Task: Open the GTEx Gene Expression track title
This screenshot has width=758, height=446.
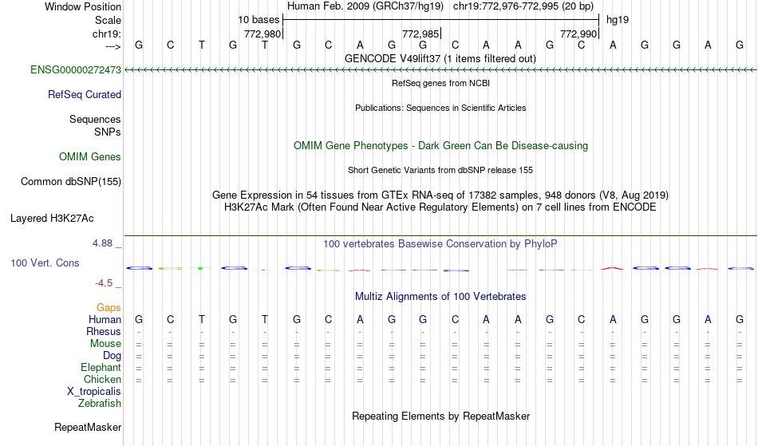Action: [440, 195]
